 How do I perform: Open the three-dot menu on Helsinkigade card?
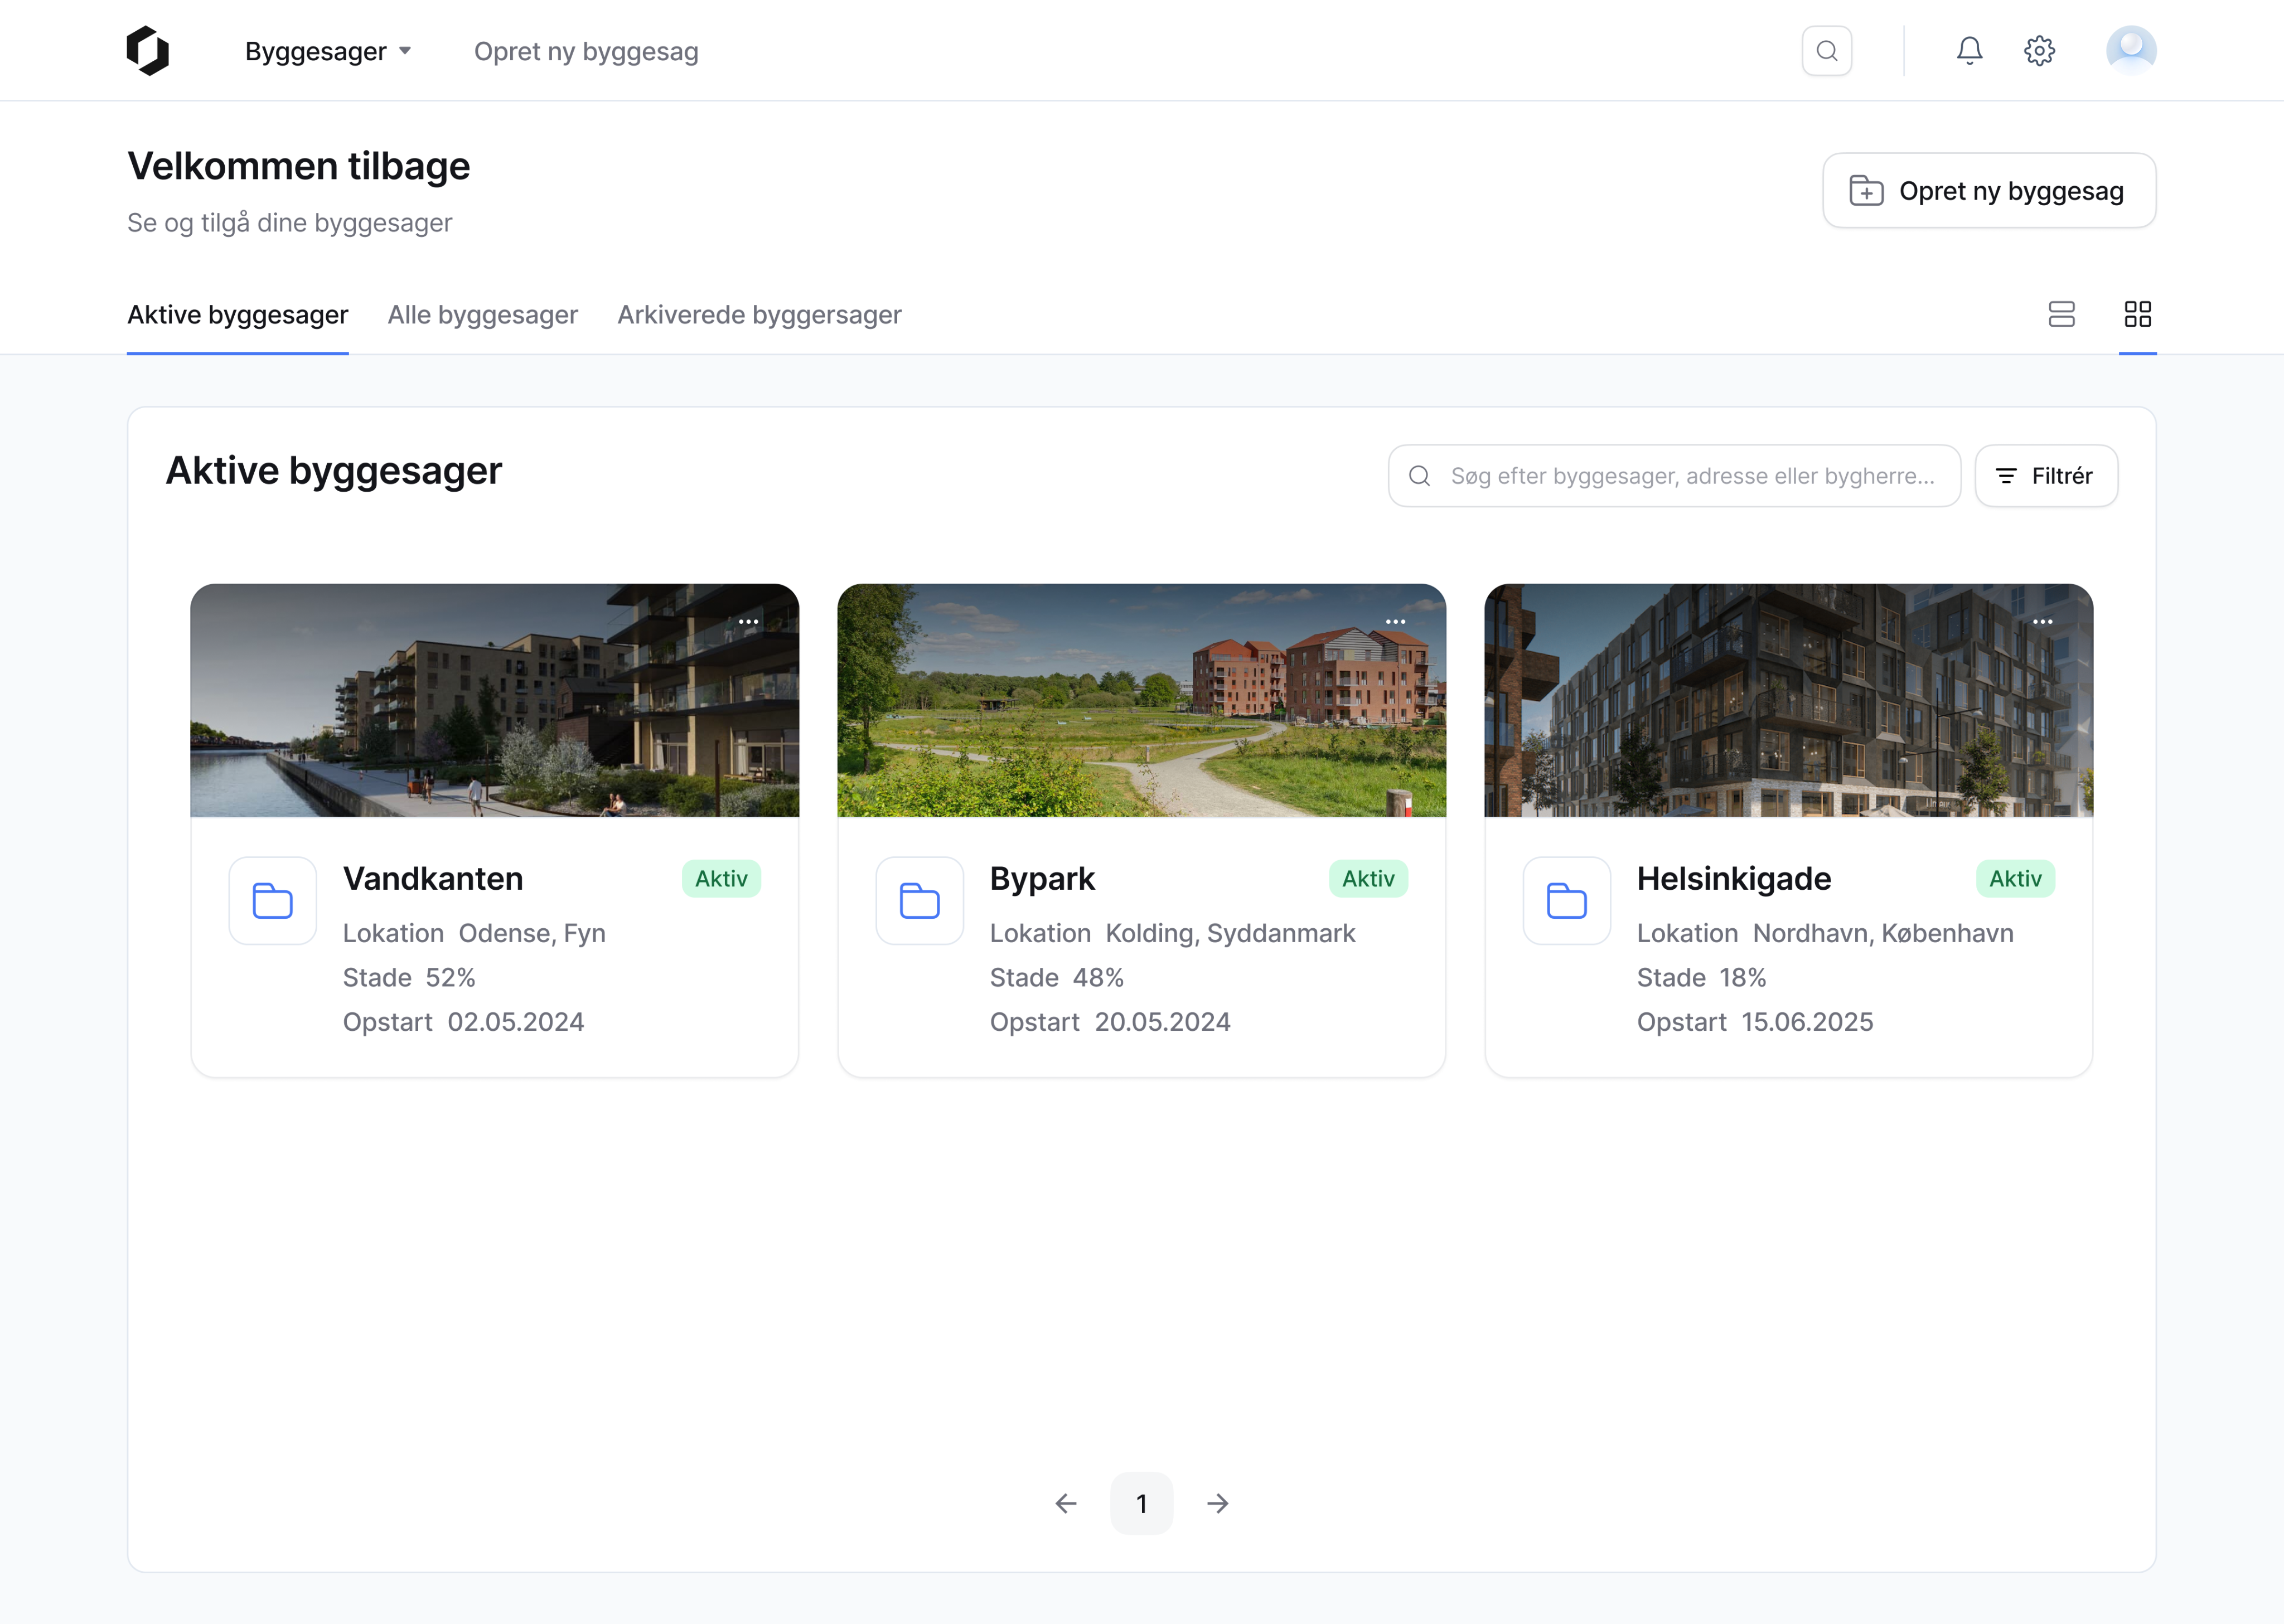[2042, 622]
